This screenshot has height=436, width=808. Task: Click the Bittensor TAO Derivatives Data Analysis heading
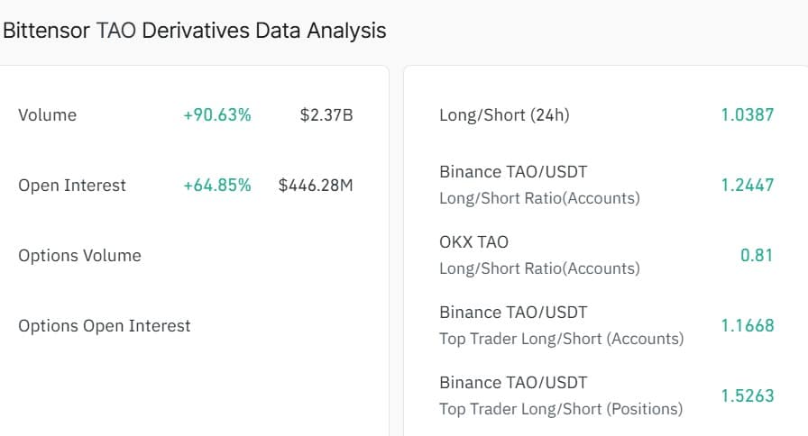(194, 31)
